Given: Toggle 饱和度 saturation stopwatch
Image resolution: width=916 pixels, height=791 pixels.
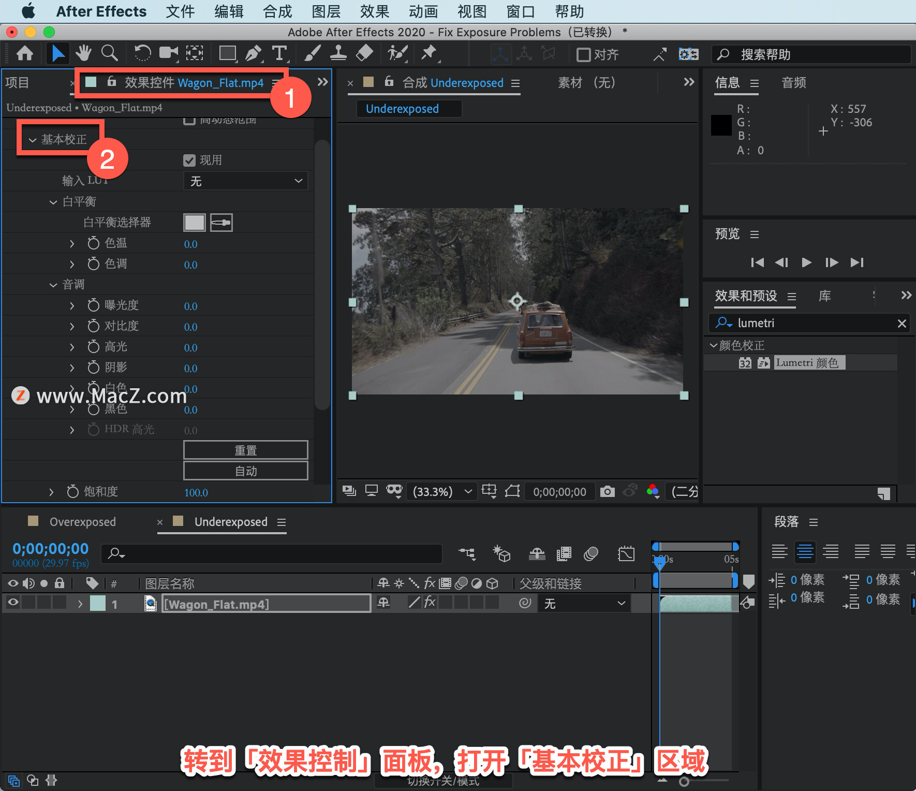Looking at the screenshot, I should [x=73, y=492].
